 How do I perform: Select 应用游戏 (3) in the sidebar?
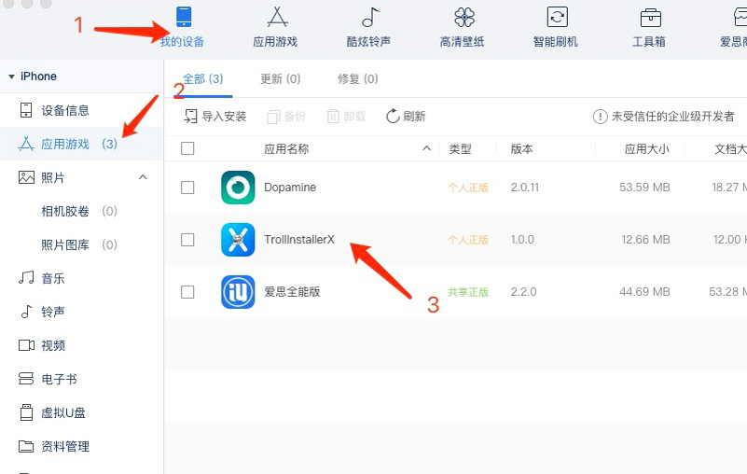pyautogui.click(x=81, y=144)
